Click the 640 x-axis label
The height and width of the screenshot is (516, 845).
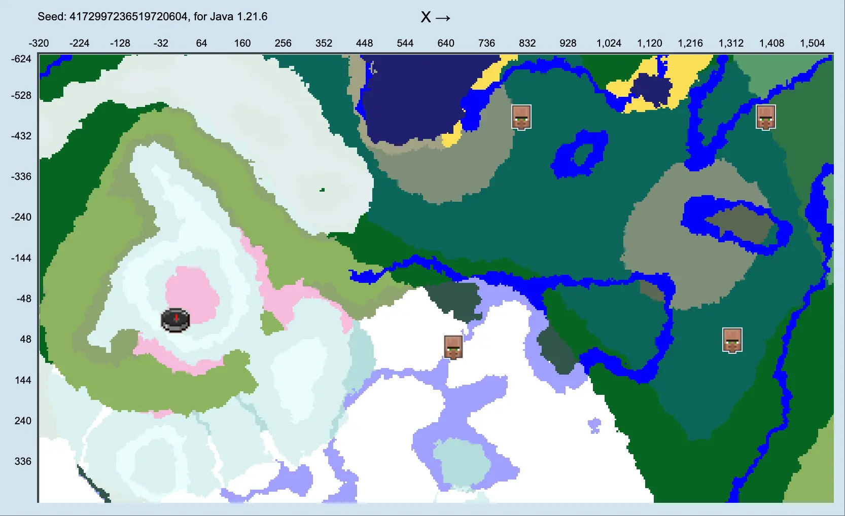(x=446, y=43)
